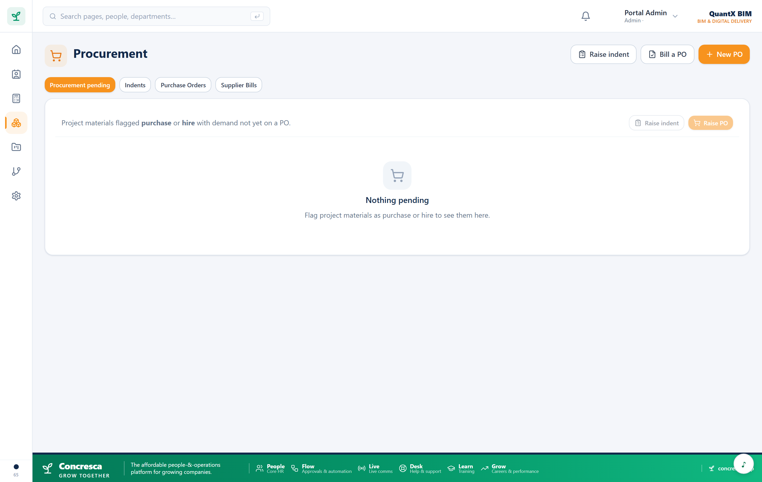Open the people directory sidebar icon
The image size is (762, 482).
point(16,74)
